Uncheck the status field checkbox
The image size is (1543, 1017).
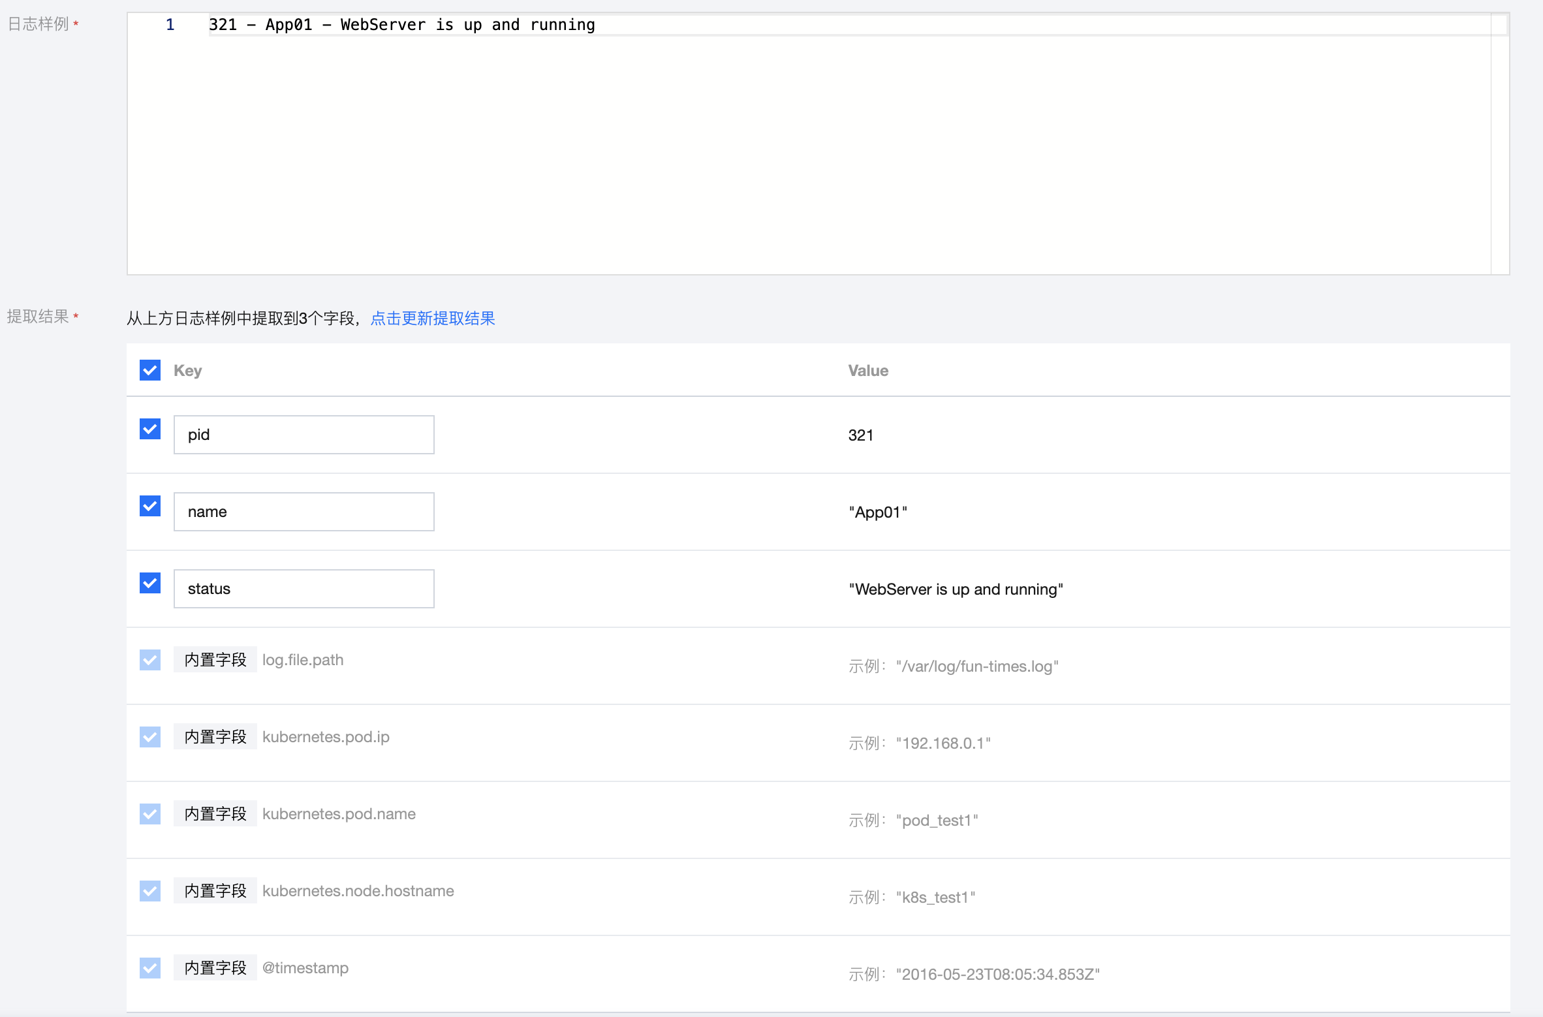pyautogui.click(x=150, y=584)
